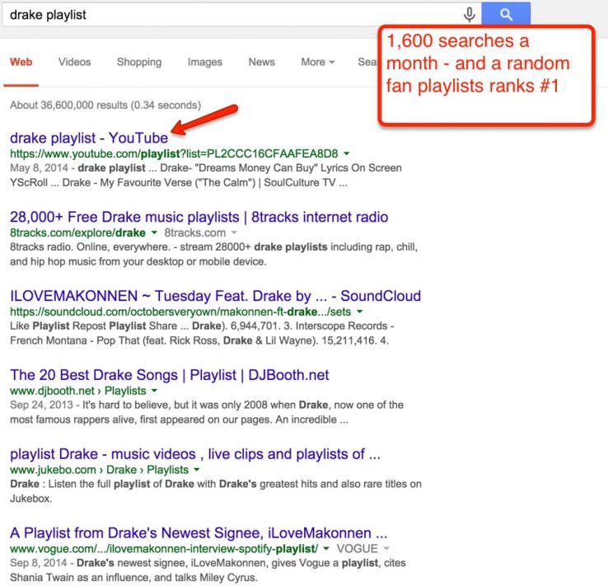Expand arrow next to www.jukebo.com breadcrumb
This screenshot has height=586, width=608.
point(197,470)
